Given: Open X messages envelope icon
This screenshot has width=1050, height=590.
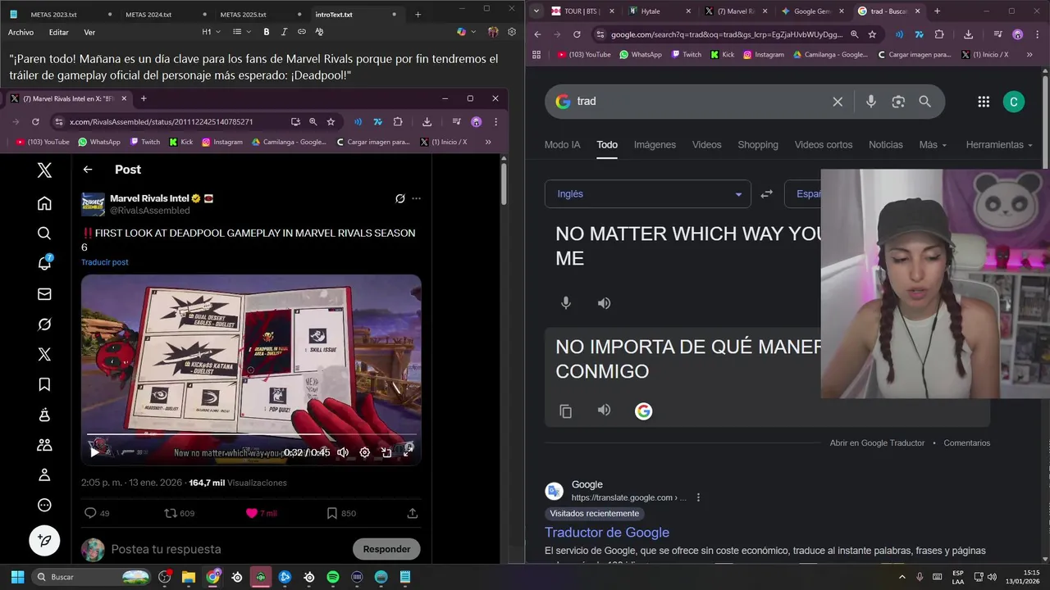Looking at the screenshot, I should (44, 294).
